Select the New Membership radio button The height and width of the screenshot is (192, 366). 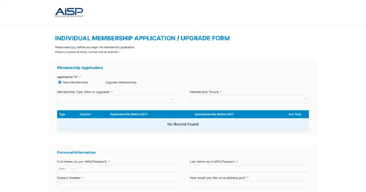click(60, 82)
